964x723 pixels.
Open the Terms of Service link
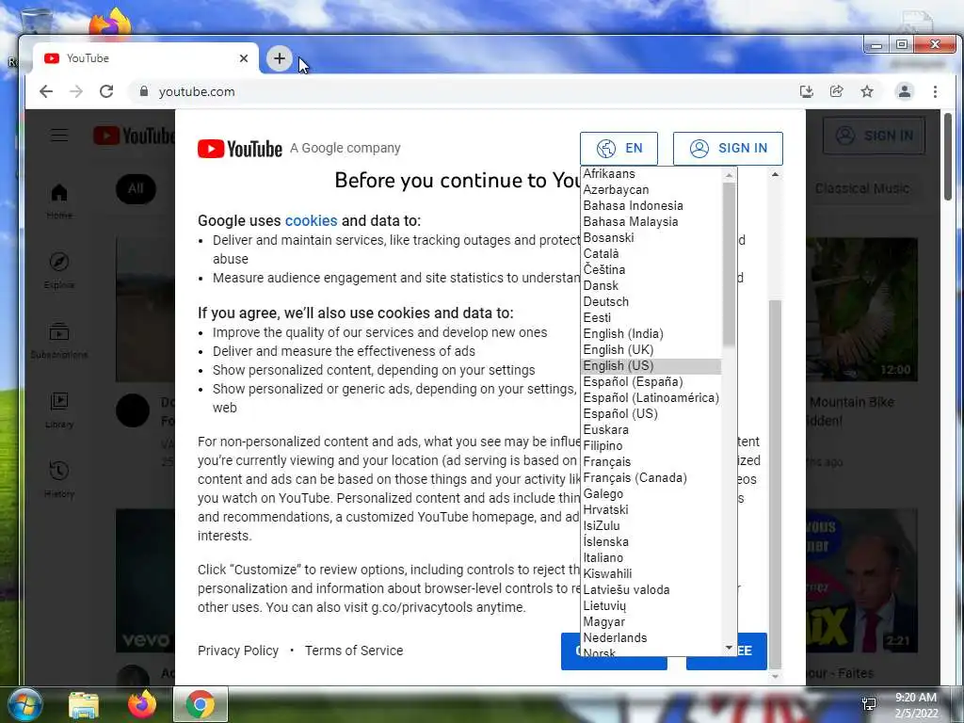tap(354, 651)
